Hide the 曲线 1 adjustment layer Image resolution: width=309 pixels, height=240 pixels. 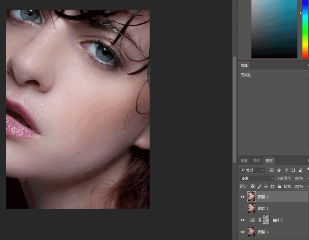click(x=243, y=220)
